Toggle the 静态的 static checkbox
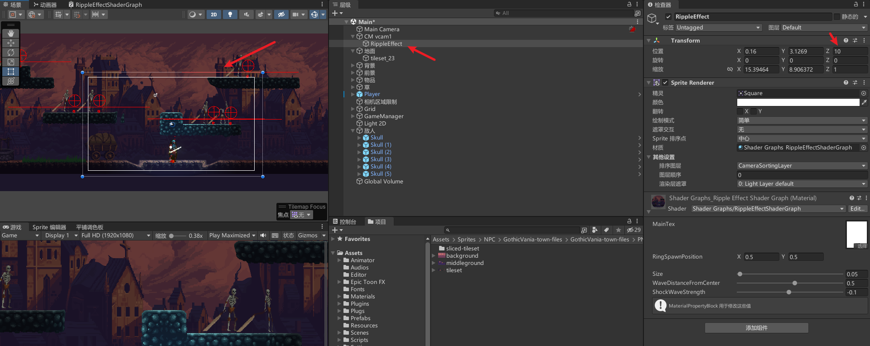The height and width of the screenshot is (346, 870). point(837,17)
